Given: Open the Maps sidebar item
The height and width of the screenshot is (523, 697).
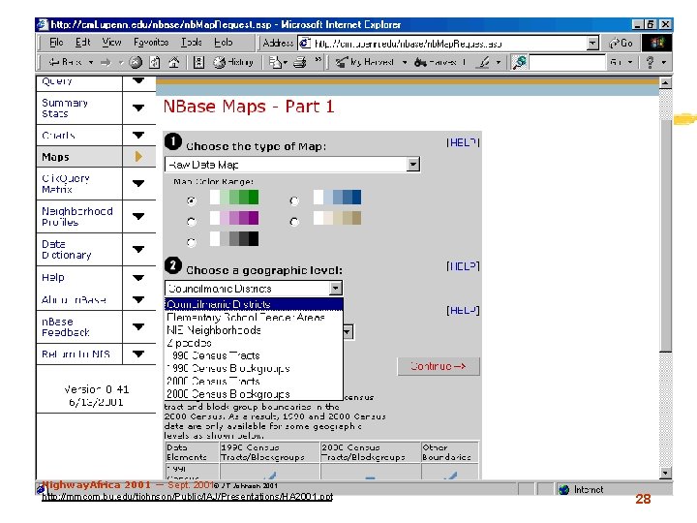Looking at the screenshot, I should pos(55,157).
